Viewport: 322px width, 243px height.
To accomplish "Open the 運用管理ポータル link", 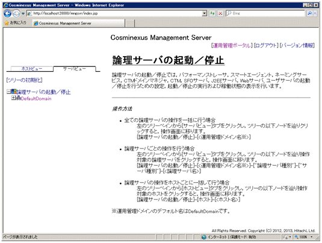I will pos(232,45).
